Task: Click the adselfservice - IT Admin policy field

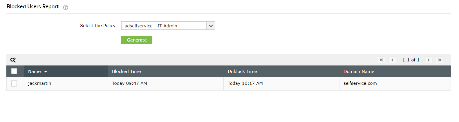Action: pyautogui.click(x=164, y=26)
